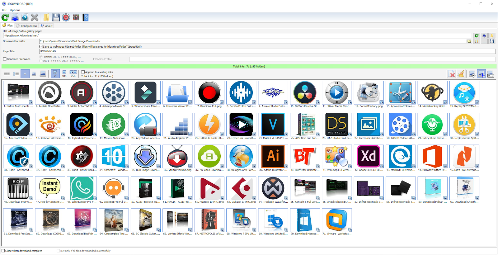Click the blue download arrow in the main toolbar
The height and width of the screenshot is (255, 498).
pyautogui.click(x=15, y=17)
